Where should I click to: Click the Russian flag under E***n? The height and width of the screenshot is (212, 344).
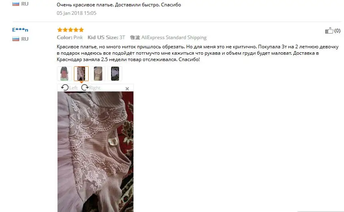(16, 39)
